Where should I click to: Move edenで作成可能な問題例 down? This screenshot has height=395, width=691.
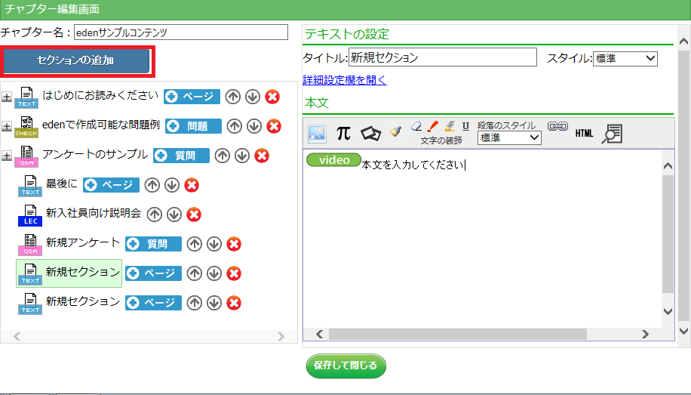coord(253,126)
